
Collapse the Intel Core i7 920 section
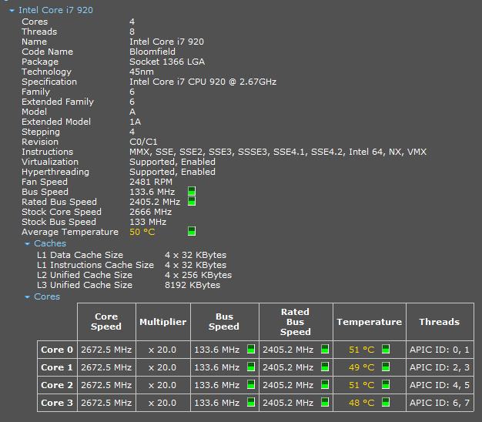tap(12, 12)
